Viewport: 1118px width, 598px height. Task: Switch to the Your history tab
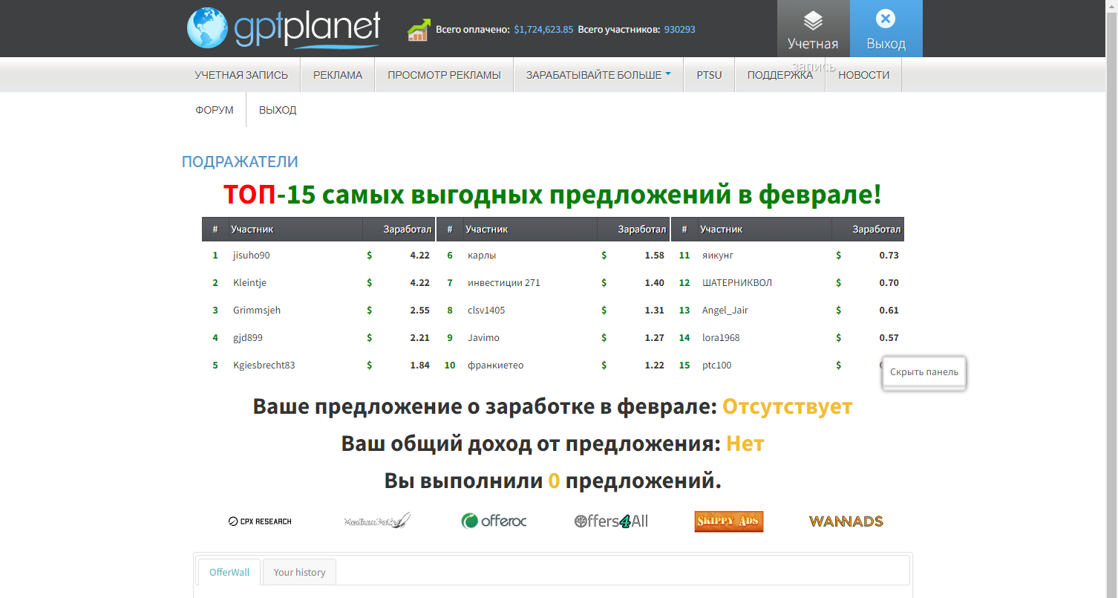point(299,572)
